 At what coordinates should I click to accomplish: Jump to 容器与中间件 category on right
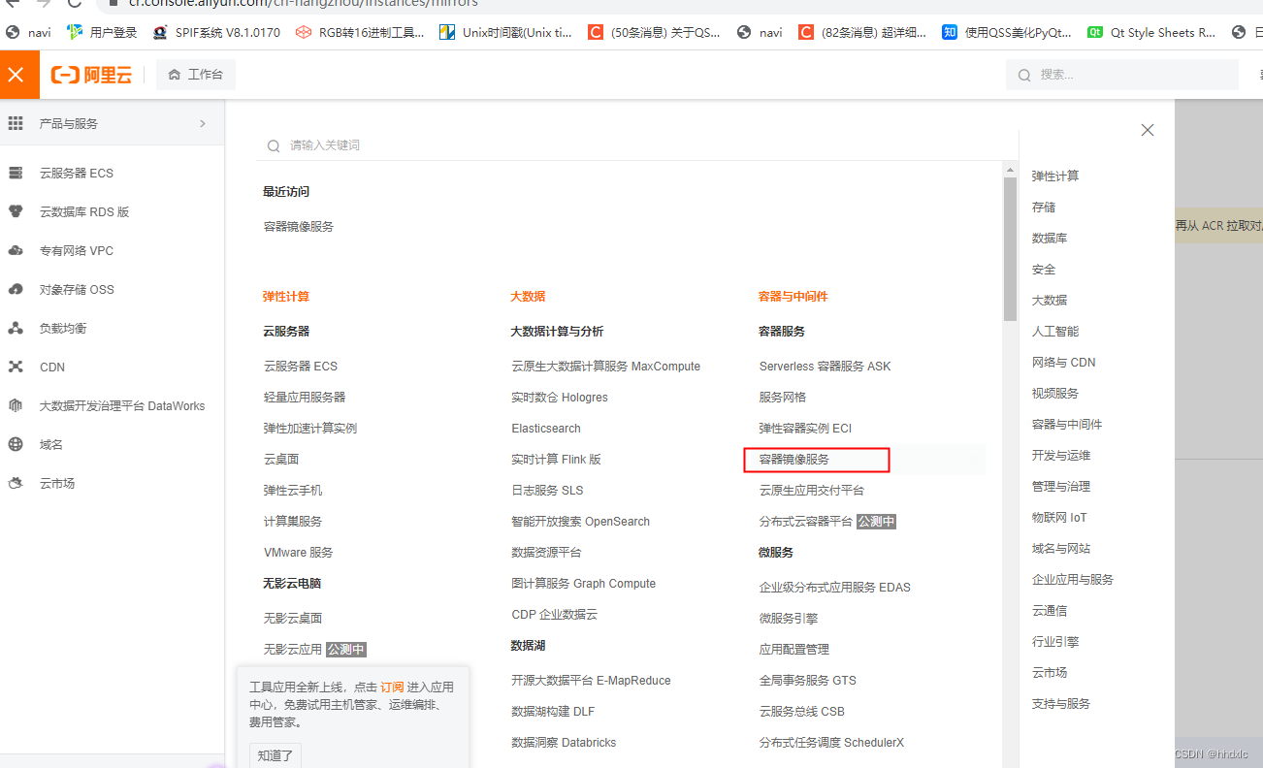[x=1067, y=425]
